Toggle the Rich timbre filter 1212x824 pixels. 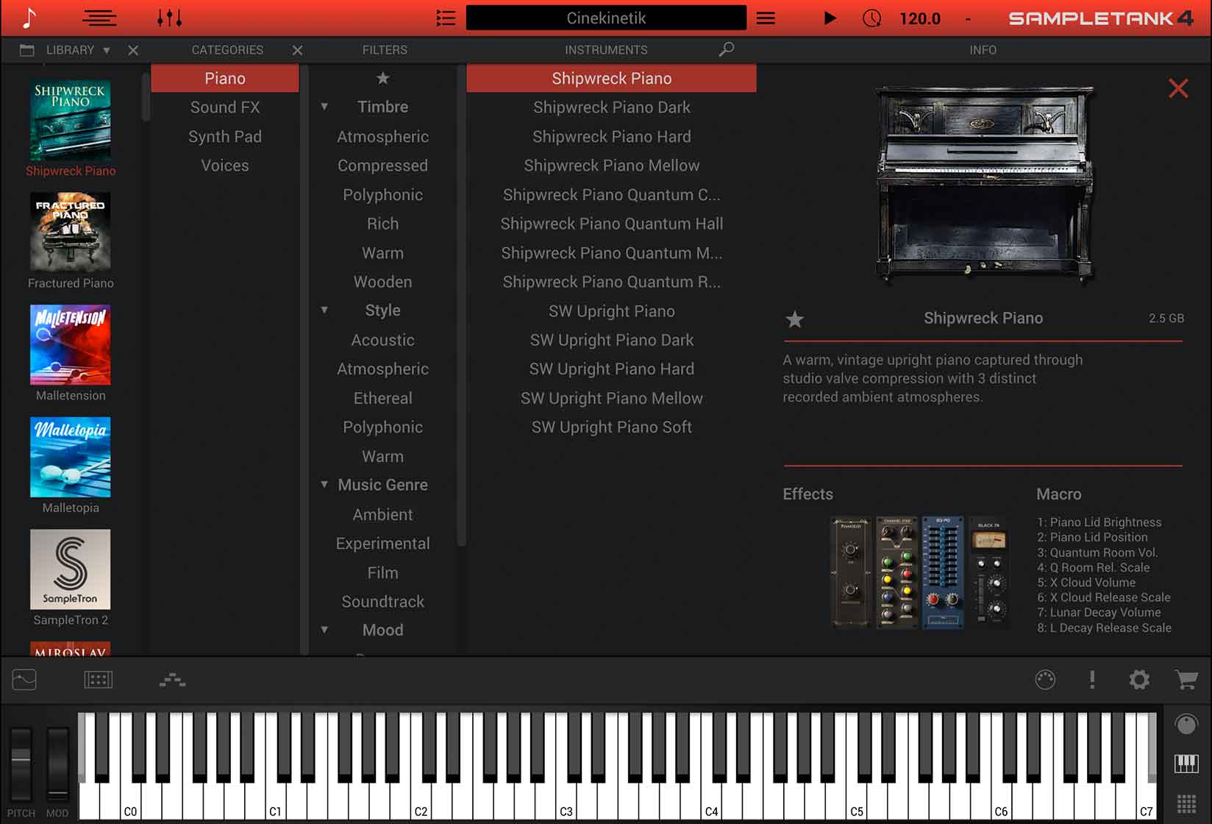coord(382,224)
